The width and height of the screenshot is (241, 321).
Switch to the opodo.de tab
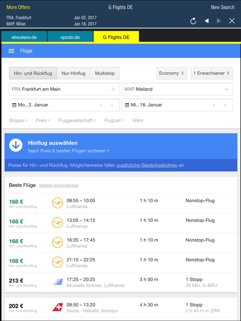[70, 38]
